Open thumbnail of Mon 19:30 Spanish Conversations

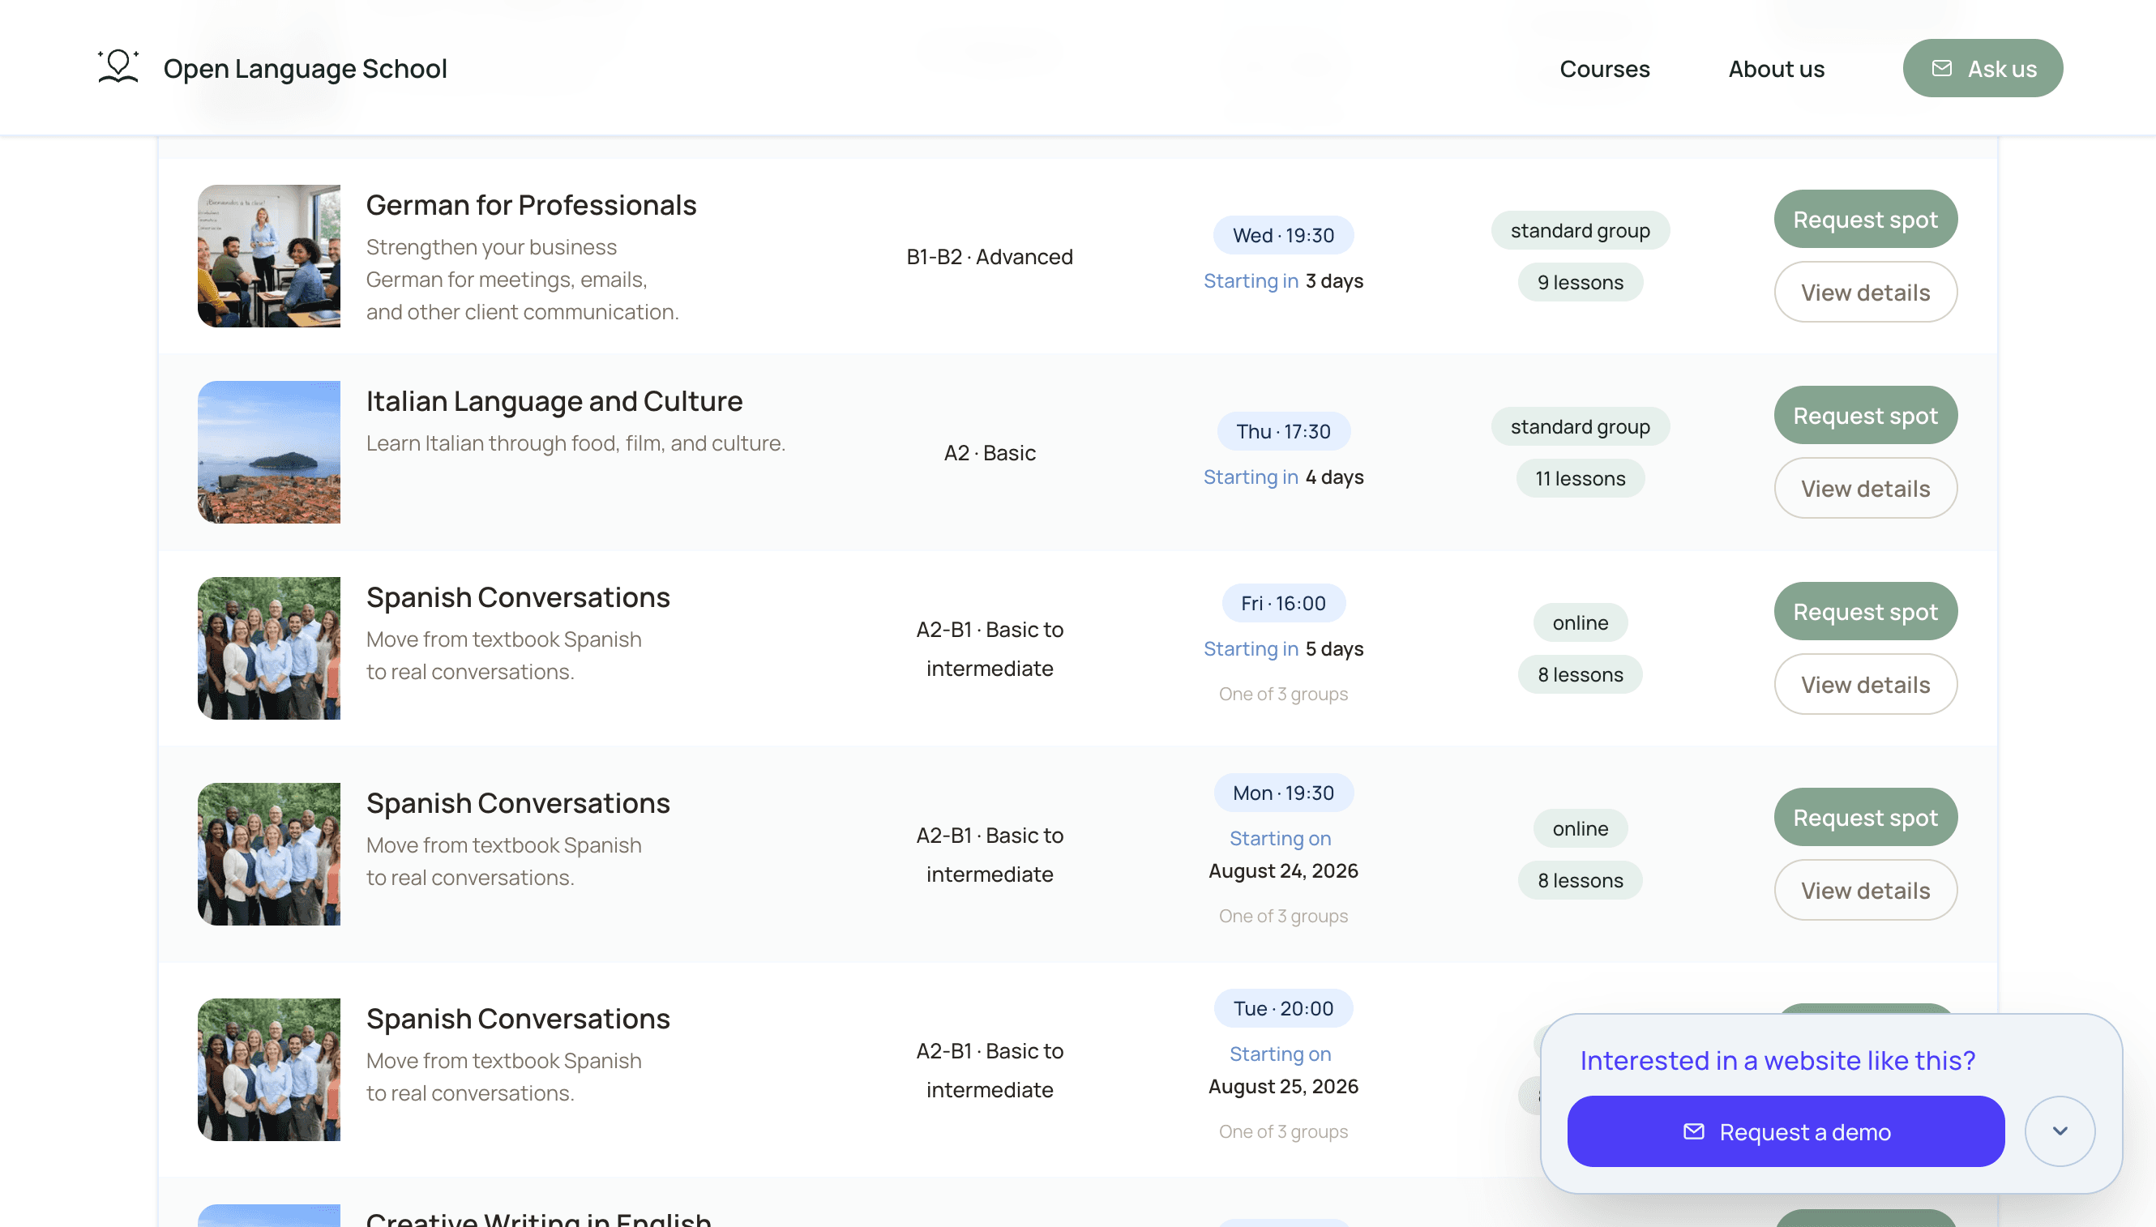pyautogui.click(x=269, y=854)
